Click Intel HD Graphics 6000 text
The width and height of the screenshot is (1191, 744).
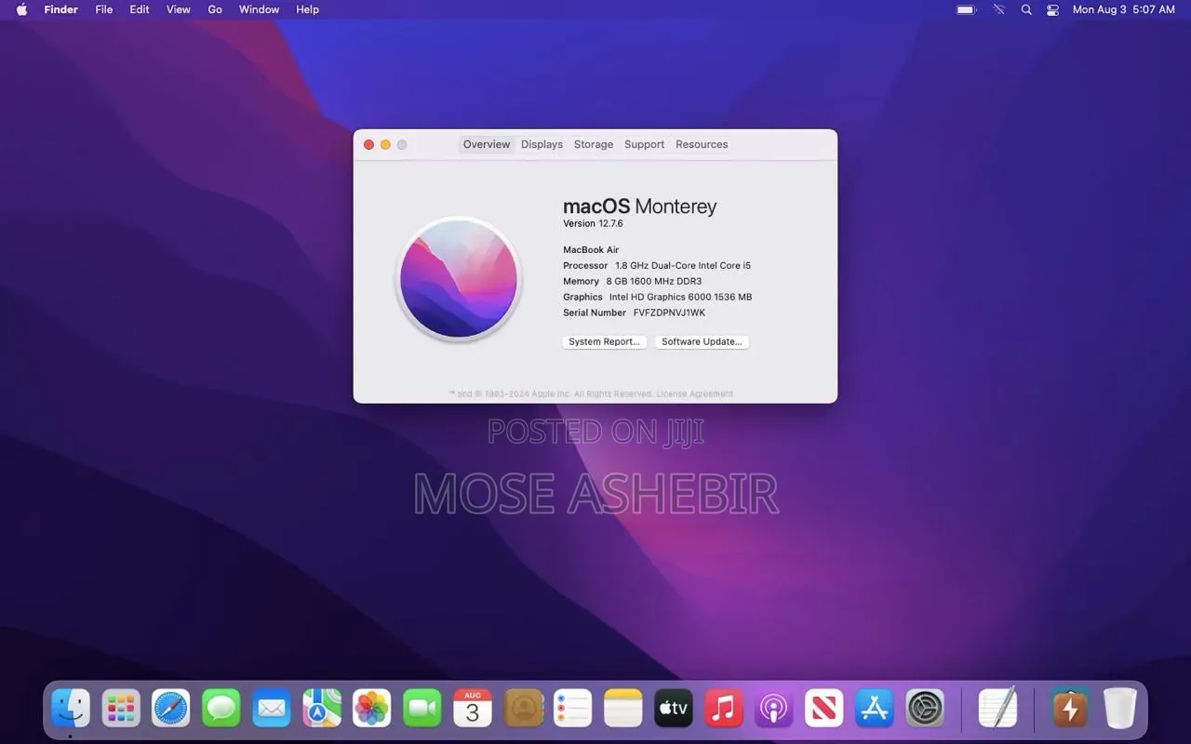[x=680, y=297]
